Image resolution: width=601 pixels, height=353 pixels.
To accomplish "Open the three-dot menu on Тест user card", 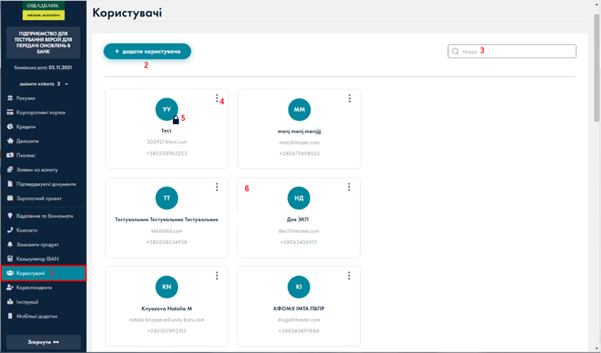I will point(217,98).
